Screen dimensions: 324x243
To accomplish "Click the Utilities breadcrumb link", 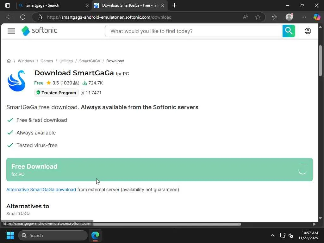I will coord(66,61).
